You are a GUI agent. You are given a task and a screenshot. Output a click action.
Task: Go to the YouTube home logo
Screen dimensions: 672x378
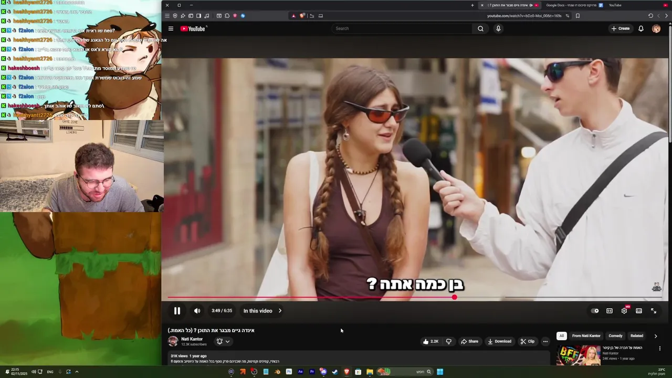pyautogui.click(x=193, y=28)
